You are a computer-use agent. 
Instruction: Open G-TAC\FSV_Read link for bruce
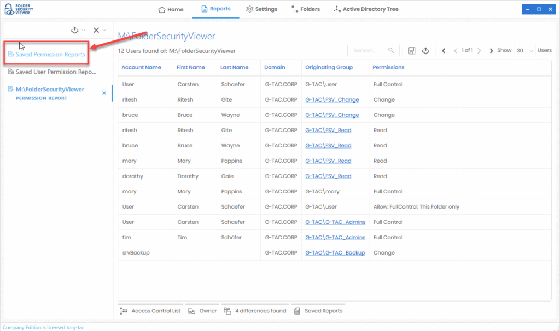click(x=328, y=145)
